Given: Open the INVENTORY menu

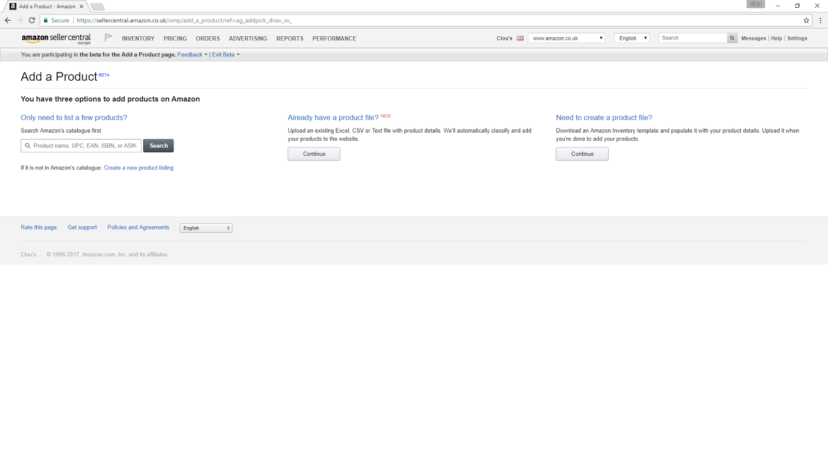Looking at the screenshot, I should 138,38.
